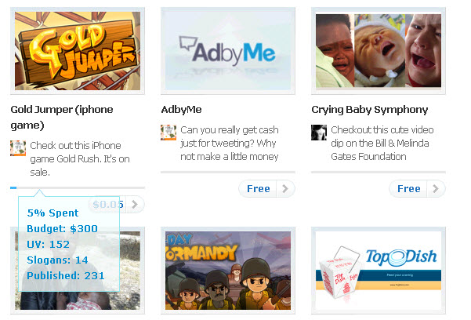Open the AdbyMe logo thumbnail
Screen dimensions: 471x320
click(x=228, y=51)
